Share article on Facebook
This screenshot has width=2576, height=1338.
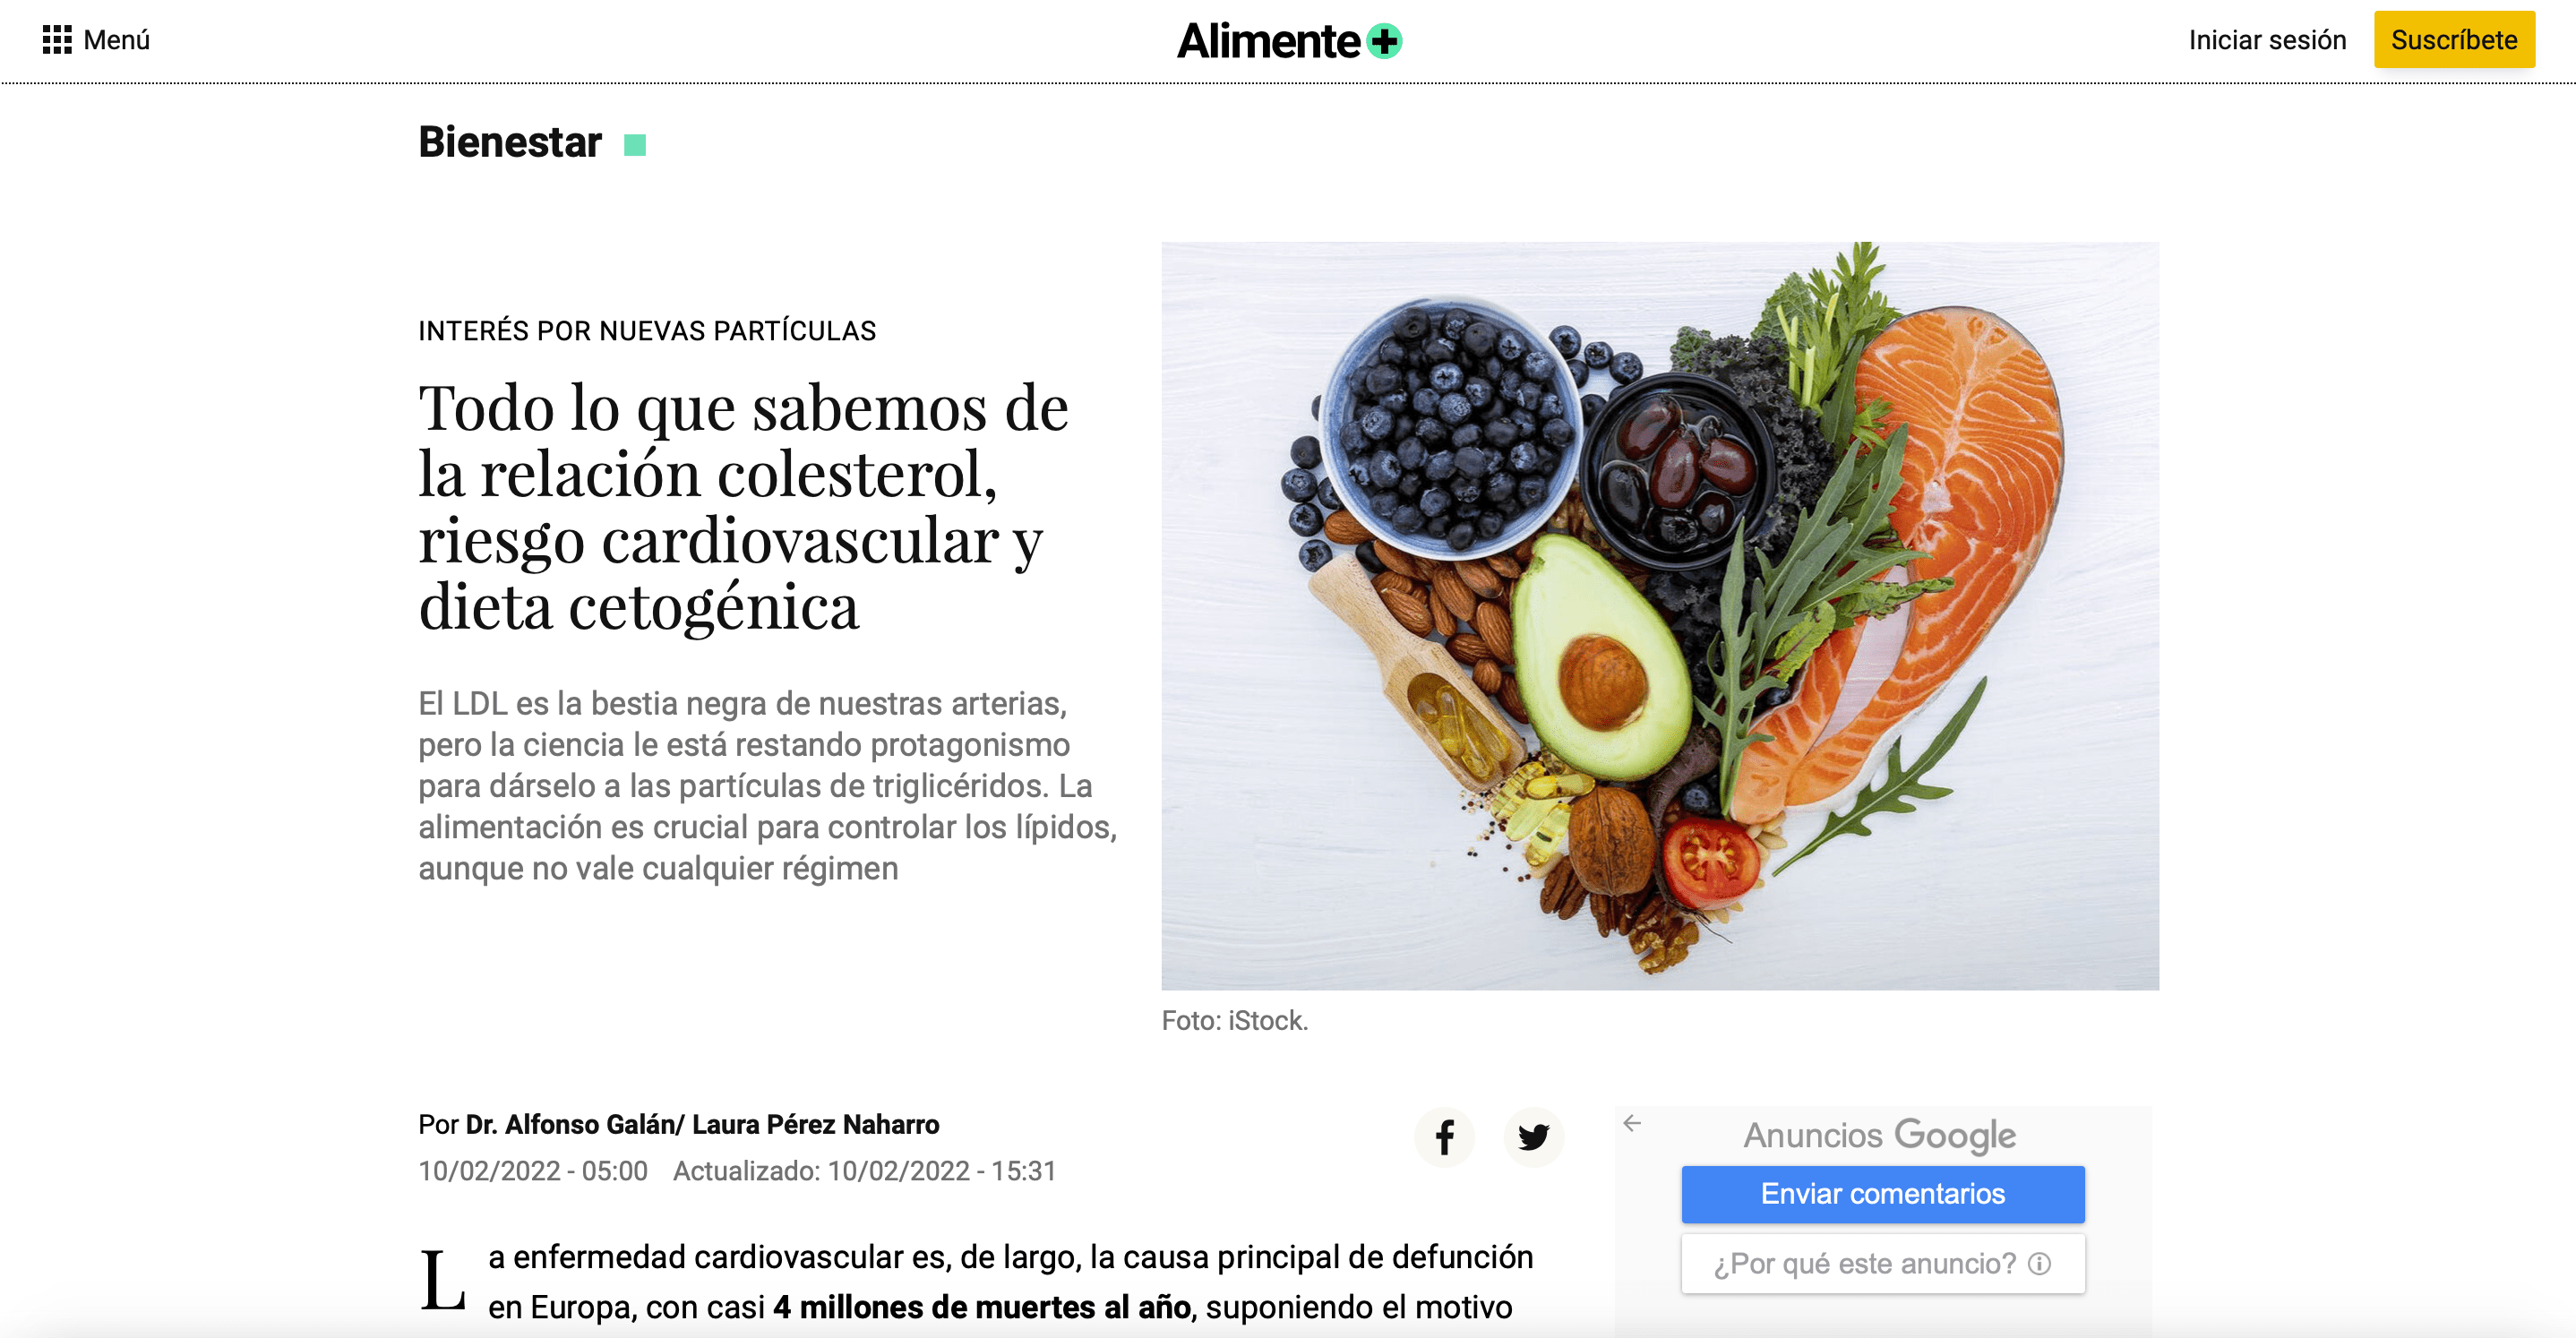coord(1444,1137)
